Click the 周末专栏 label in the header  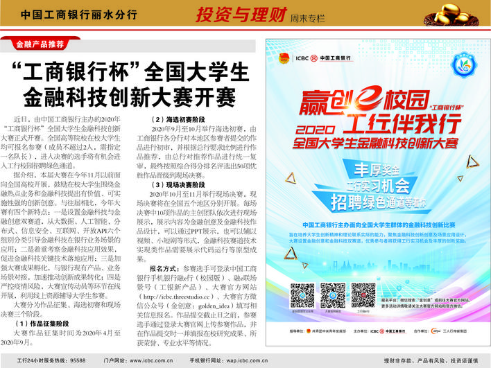(307, 19)
